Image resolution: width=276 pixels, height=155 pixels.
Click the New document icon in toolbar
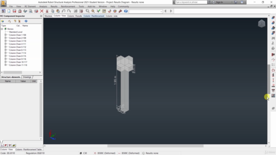(9, 11)
